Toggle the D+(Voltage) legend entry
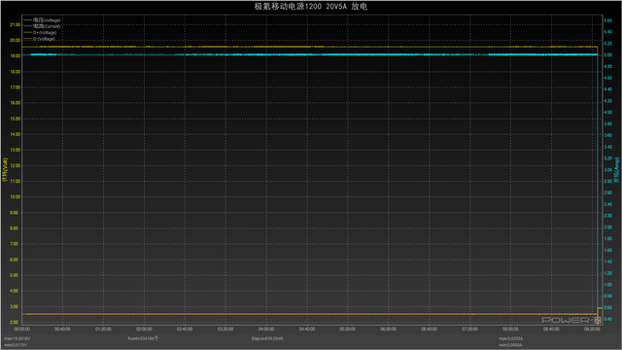Screen dimensions: 622x350 (x=45, y=32)
